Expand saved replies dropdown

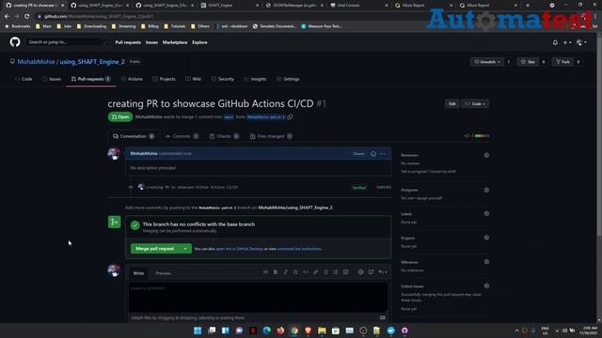[383, 272]
